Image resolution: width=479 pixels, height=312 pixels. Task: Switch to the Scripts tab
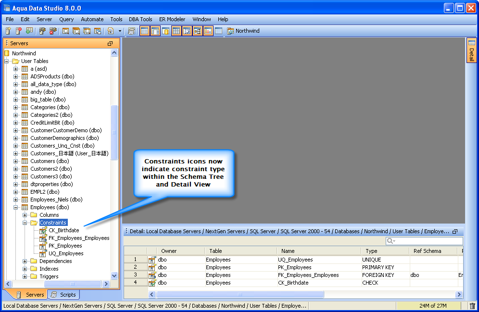pos(63,295)
